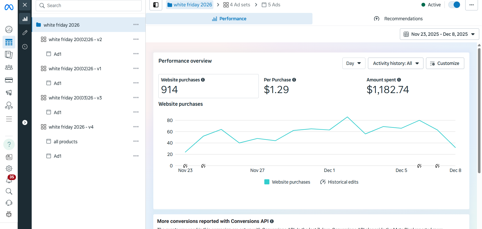Click the Meta logo icon
Image resolution: width=482 pixels, height=229 pixels.
tap(9, 7)
